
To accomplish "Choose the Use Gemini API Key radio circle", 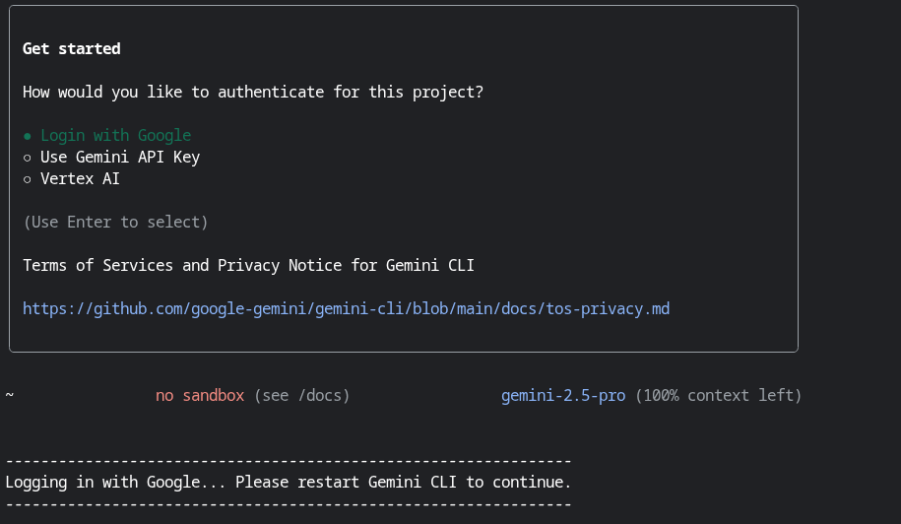I will click(27, 158).
